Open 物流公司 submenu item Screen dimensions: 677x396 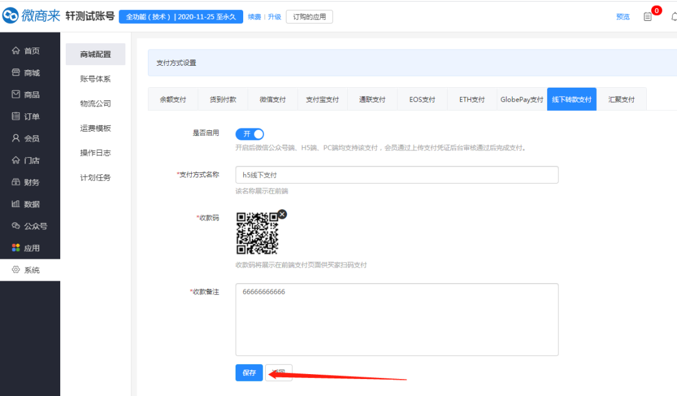(95, 103)
